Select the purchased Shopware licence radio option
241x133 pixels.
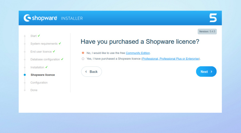[83, 59]
